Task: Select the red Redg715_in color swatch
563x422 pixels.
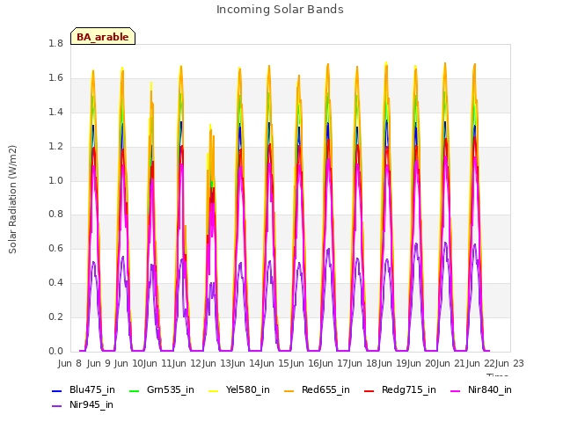Action: [x=369, y=390]
